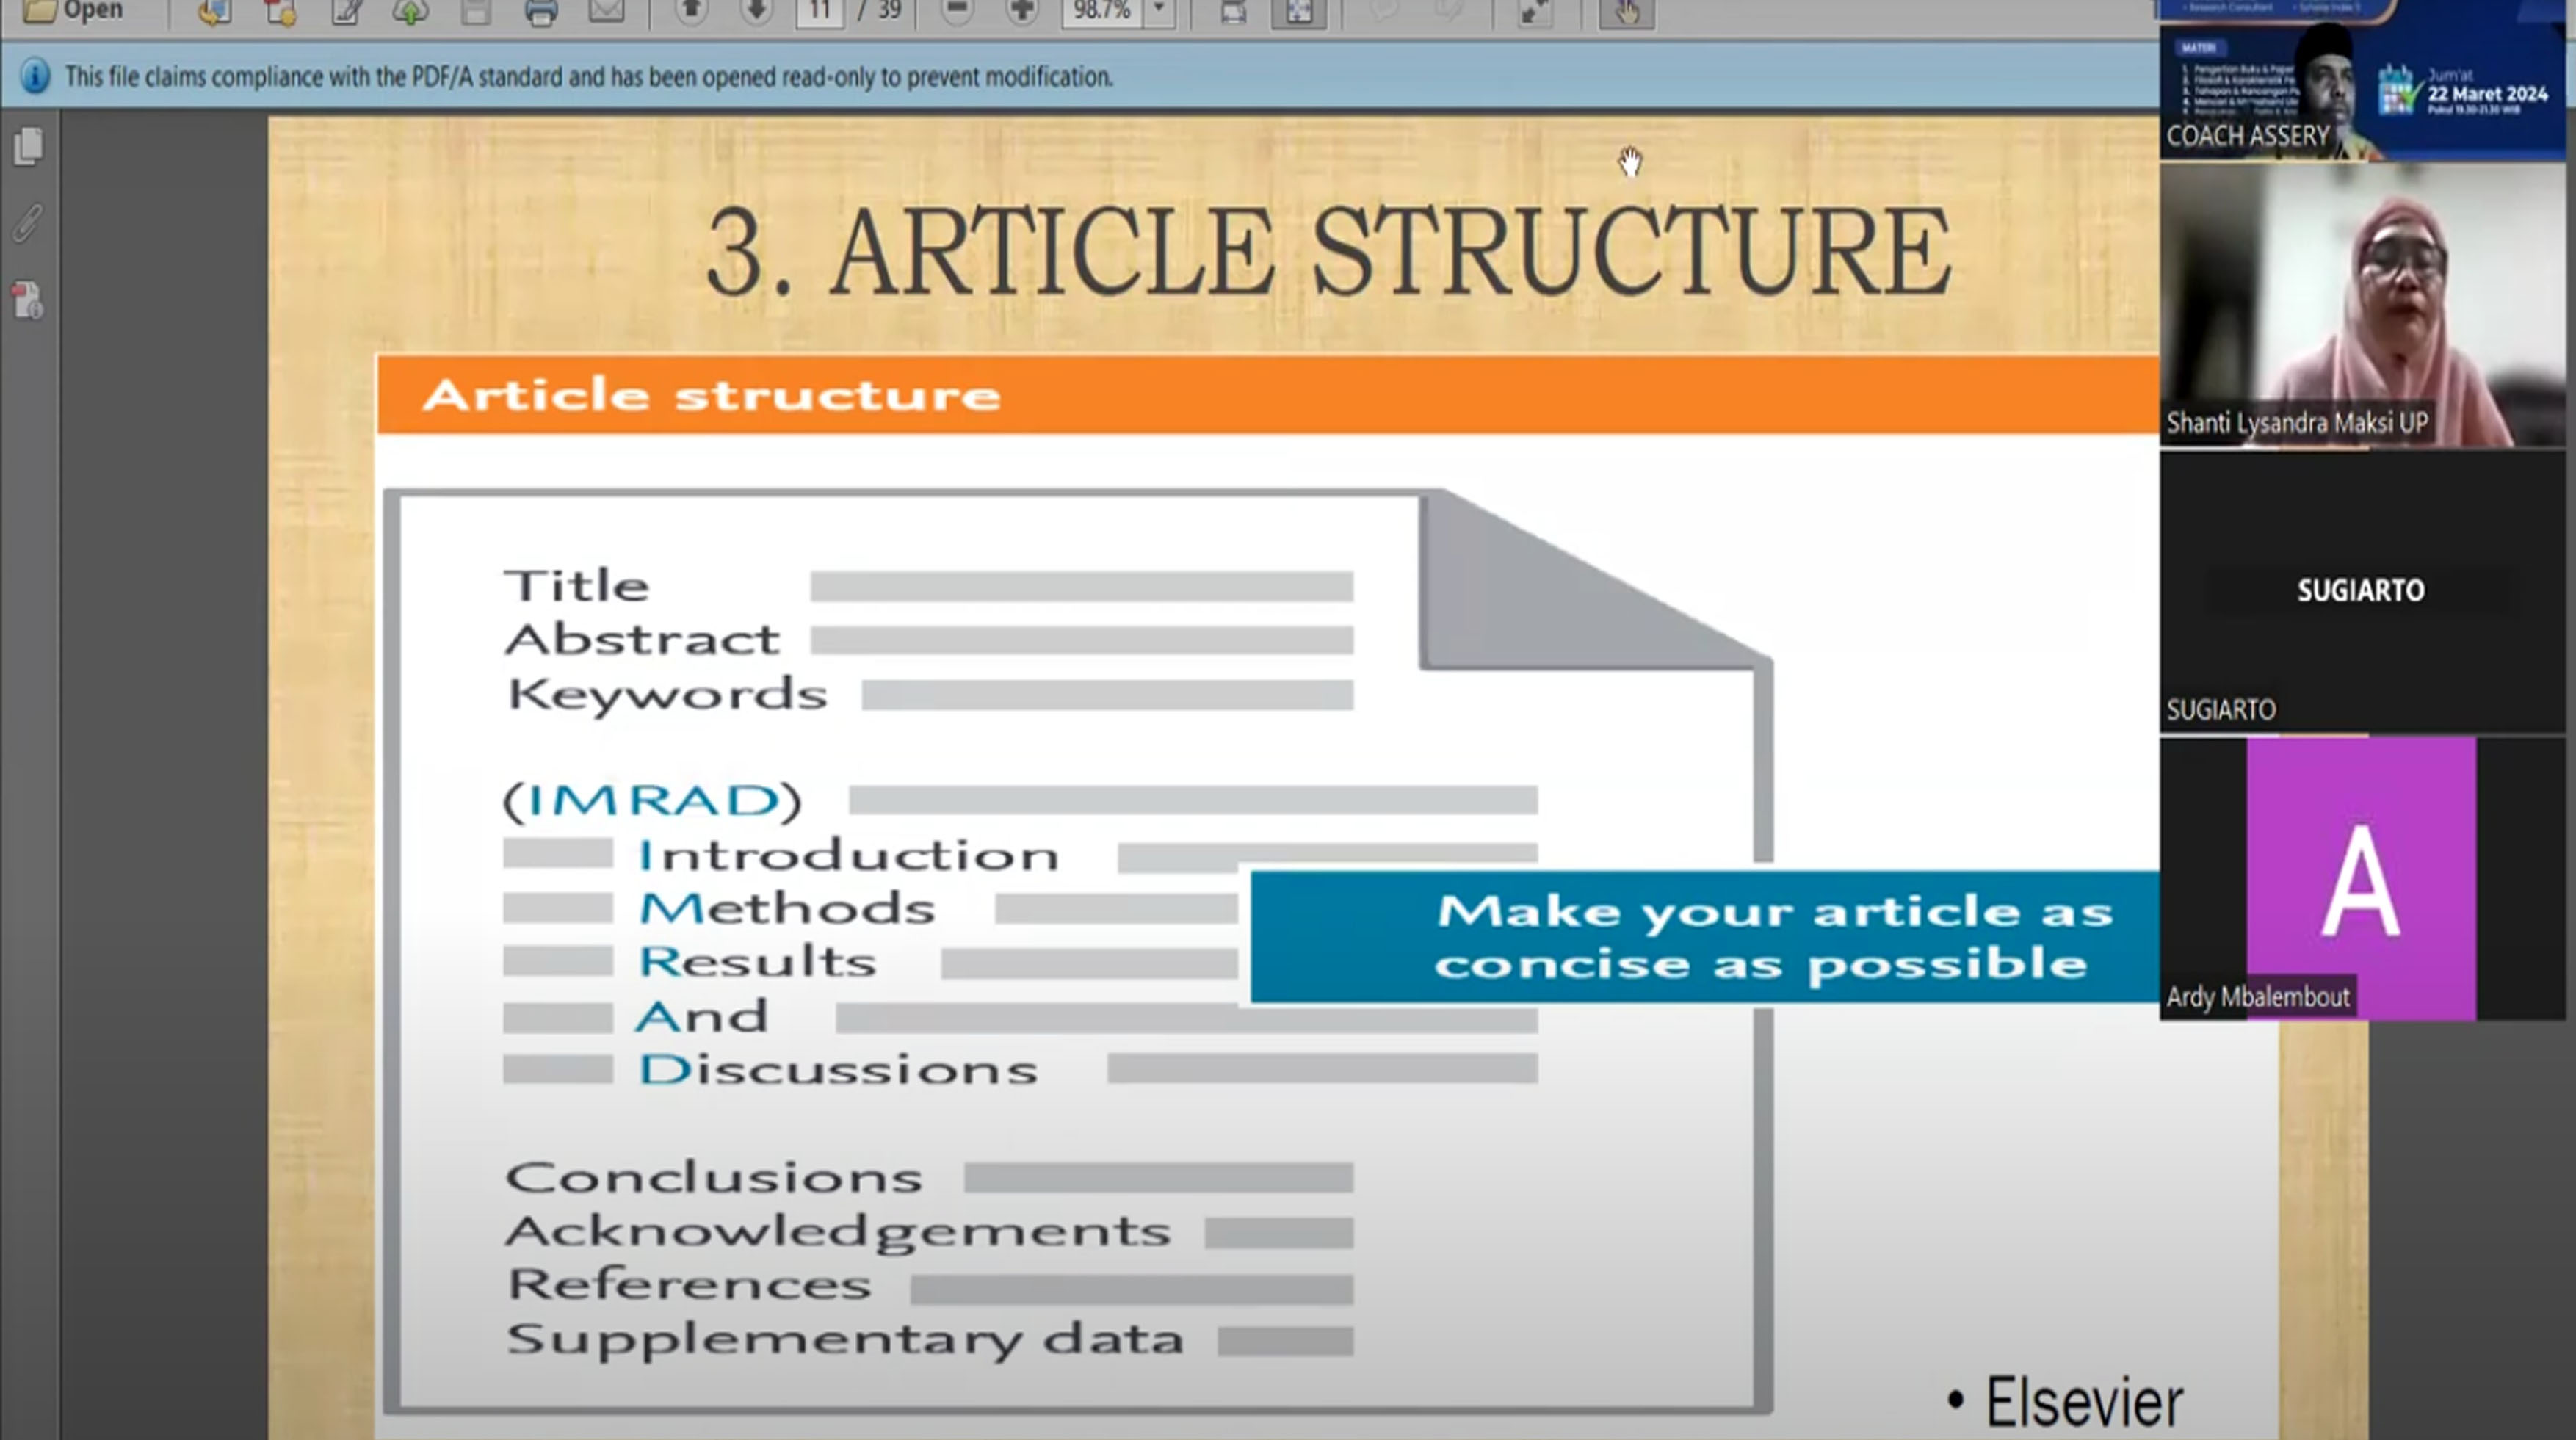Open Page Thumbnails side panel
Screen dimensions: 2576x1440
(29, 147)
